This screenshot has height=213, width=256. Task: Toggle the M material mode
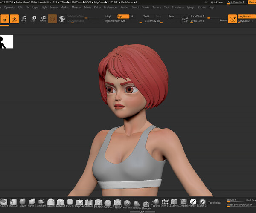(x=132, y=17)
